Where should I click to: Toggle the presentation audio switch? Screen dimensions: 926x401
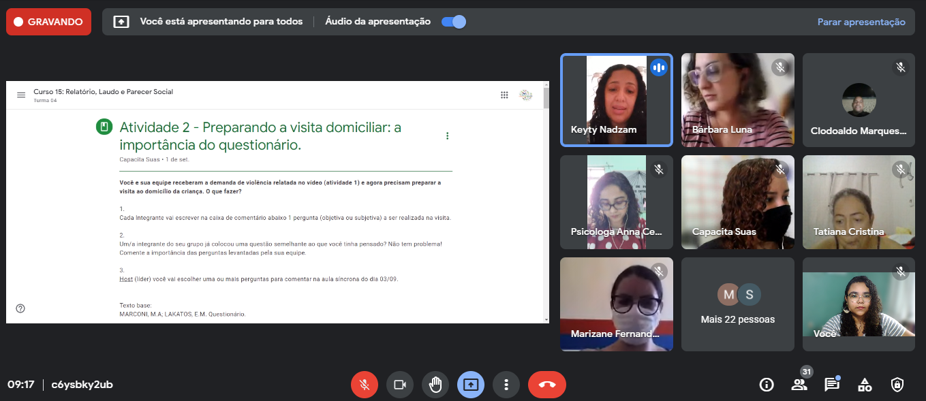click(454, 22)
